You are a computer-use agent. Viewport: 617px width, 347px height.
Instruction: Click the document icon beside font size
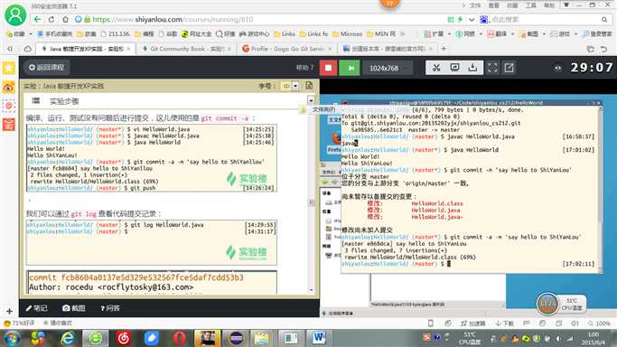tap(309, 85)
